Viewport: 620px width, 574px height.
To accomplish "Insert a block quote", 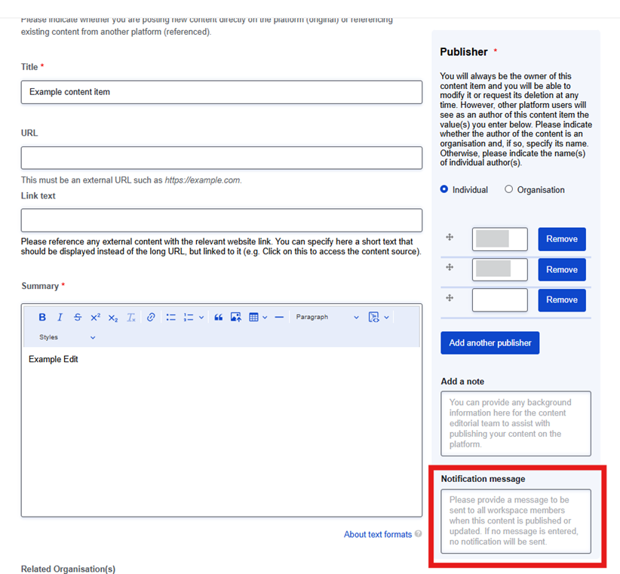I will point(218,318).
